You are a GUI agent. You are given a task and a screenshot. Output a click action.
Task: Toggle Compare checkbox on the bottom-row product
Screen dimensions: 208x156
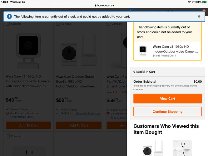click(x=8, y=136)
